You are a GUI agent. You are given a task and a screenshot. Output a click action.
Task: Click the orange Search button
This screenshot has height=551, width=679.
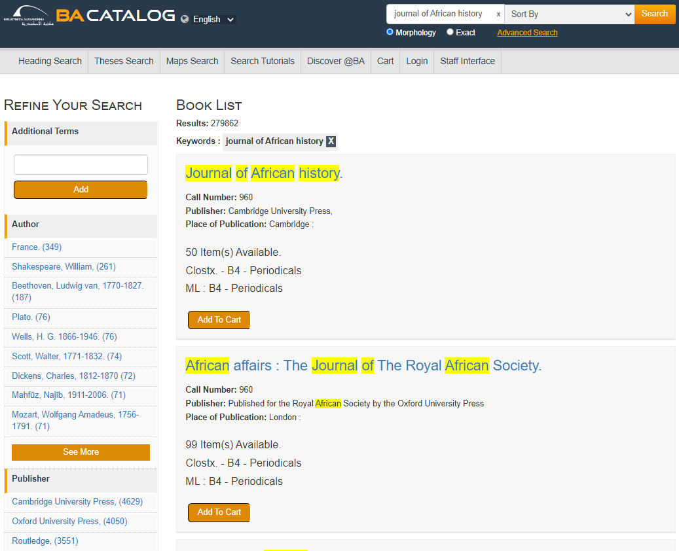pyautogui.click(x=654, y=14)
